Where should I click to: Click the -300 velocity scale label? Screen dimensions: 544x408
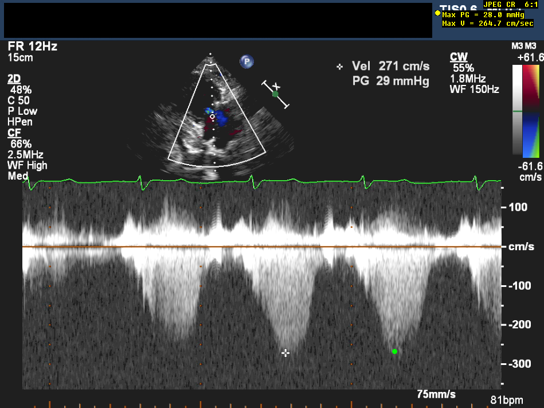click(520, 364)
